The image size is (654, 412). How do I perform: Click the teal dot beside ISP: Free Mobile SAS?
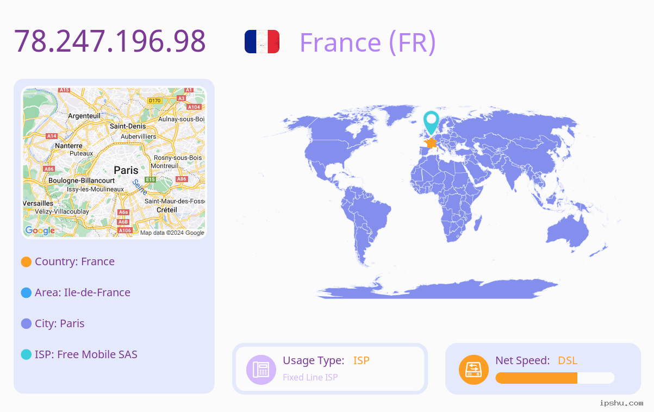coord(26,354)
